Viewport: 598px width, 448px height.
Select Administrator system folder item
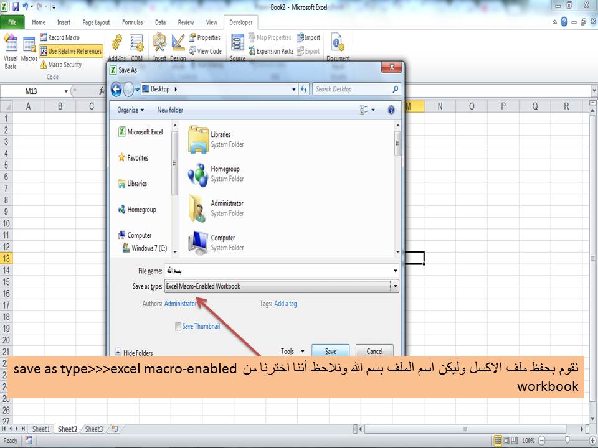[216, 208]
